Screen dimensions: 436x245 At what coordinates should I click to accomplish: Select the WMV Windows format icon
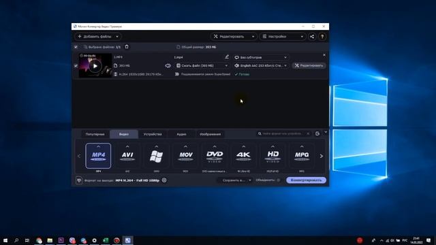[156, 156]
